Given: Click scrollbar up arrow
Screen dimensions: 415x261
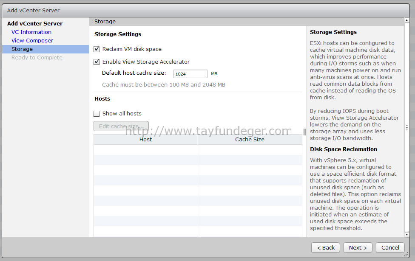Looking at the screenshot, I should [407, 20].
